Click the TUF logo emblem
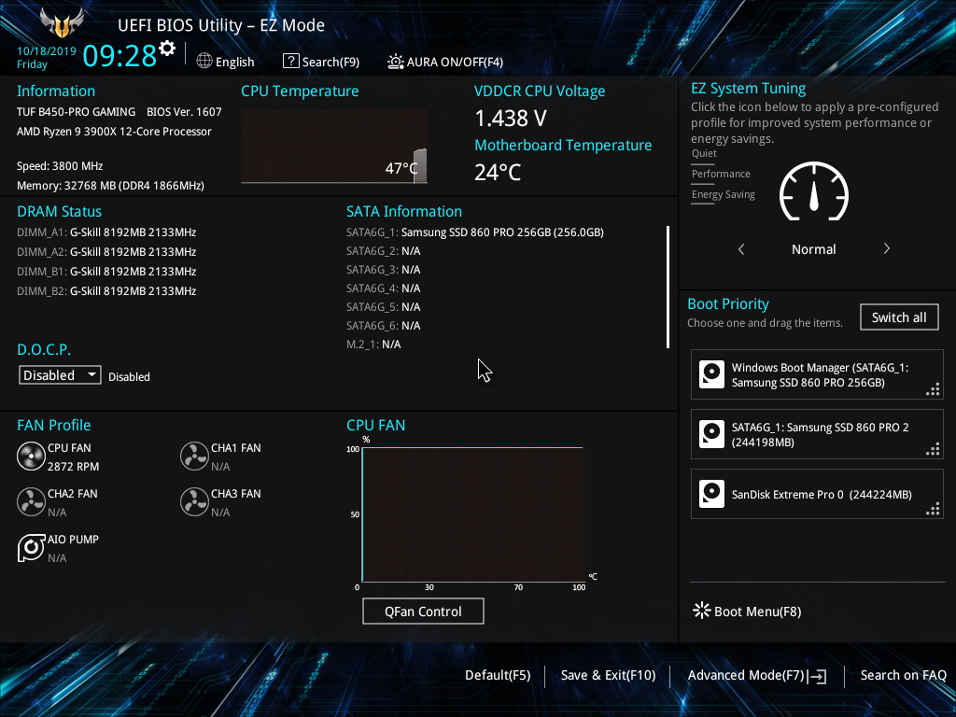 click(62, 22)
